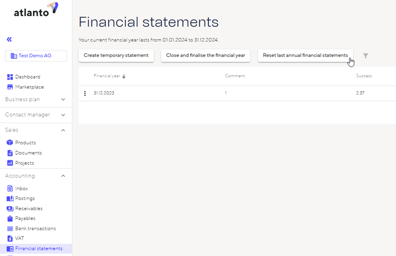396x256 pixels.
Task: Go to VAT page
Action: pyautogui.click(x=19, y=238)
